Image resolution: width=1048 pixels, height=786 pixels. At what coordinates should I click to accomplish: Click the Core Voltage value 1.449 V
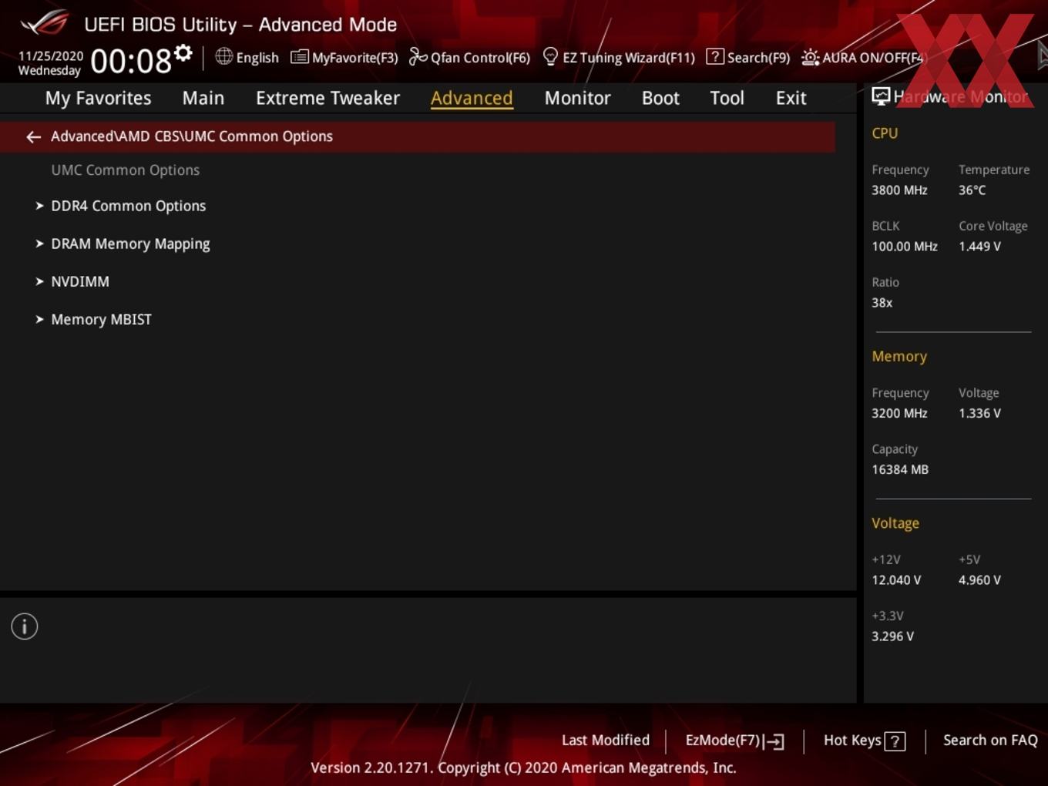click(979, 247)
